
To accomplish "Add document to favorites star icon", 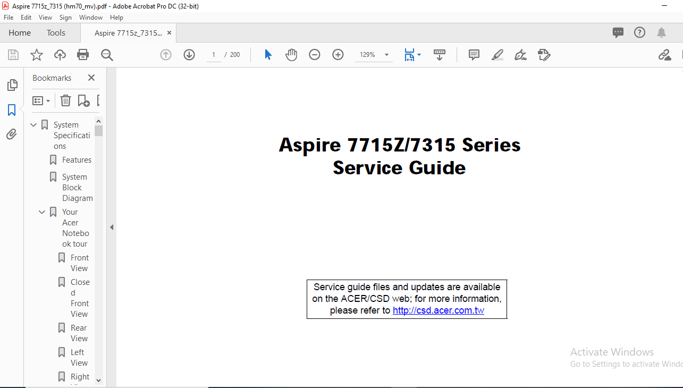I will [36, 55].
